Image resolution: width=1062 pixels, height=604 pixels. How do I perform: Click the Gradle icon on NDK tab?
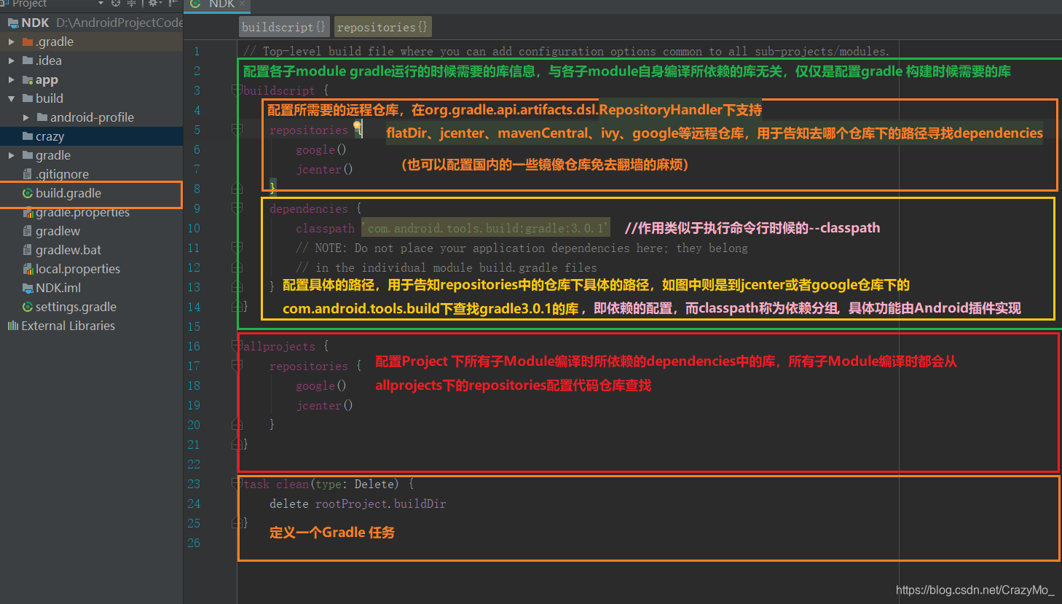coord(195,4)
